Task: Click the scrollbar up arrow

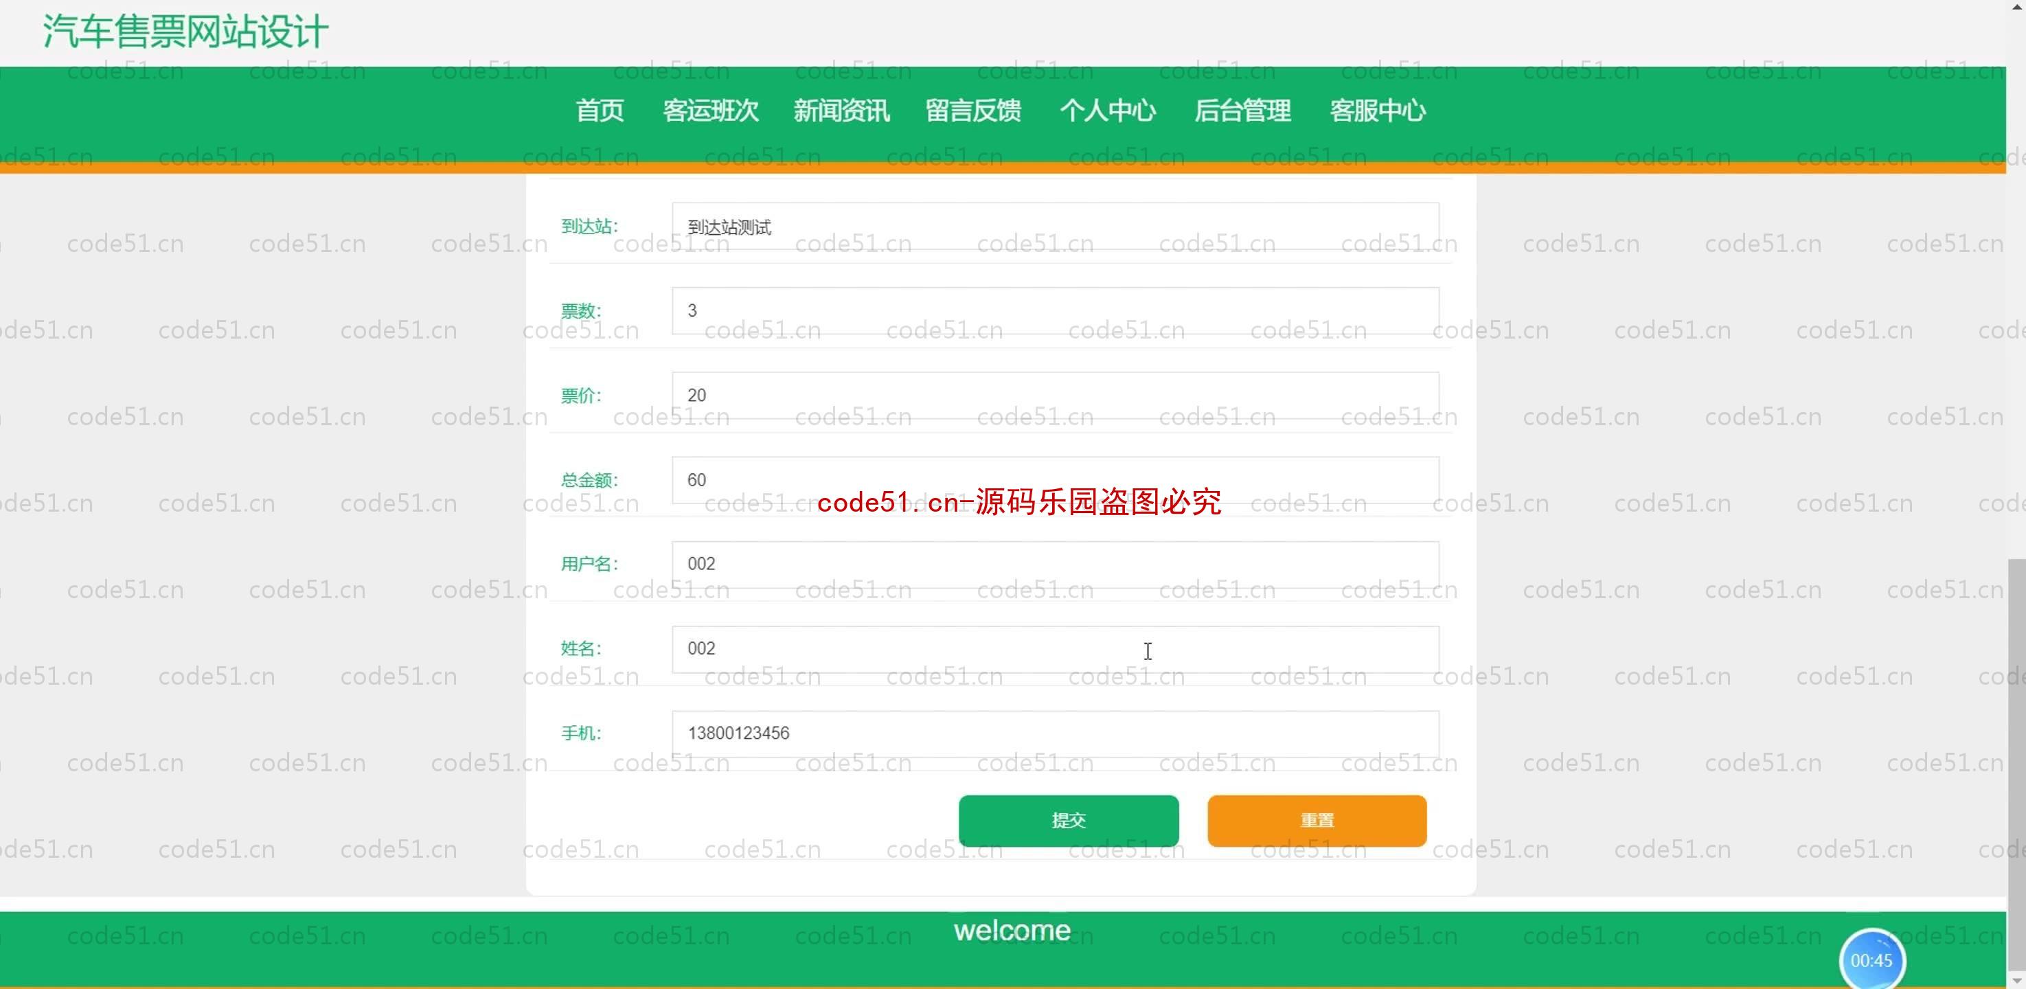Action: 2016,6
